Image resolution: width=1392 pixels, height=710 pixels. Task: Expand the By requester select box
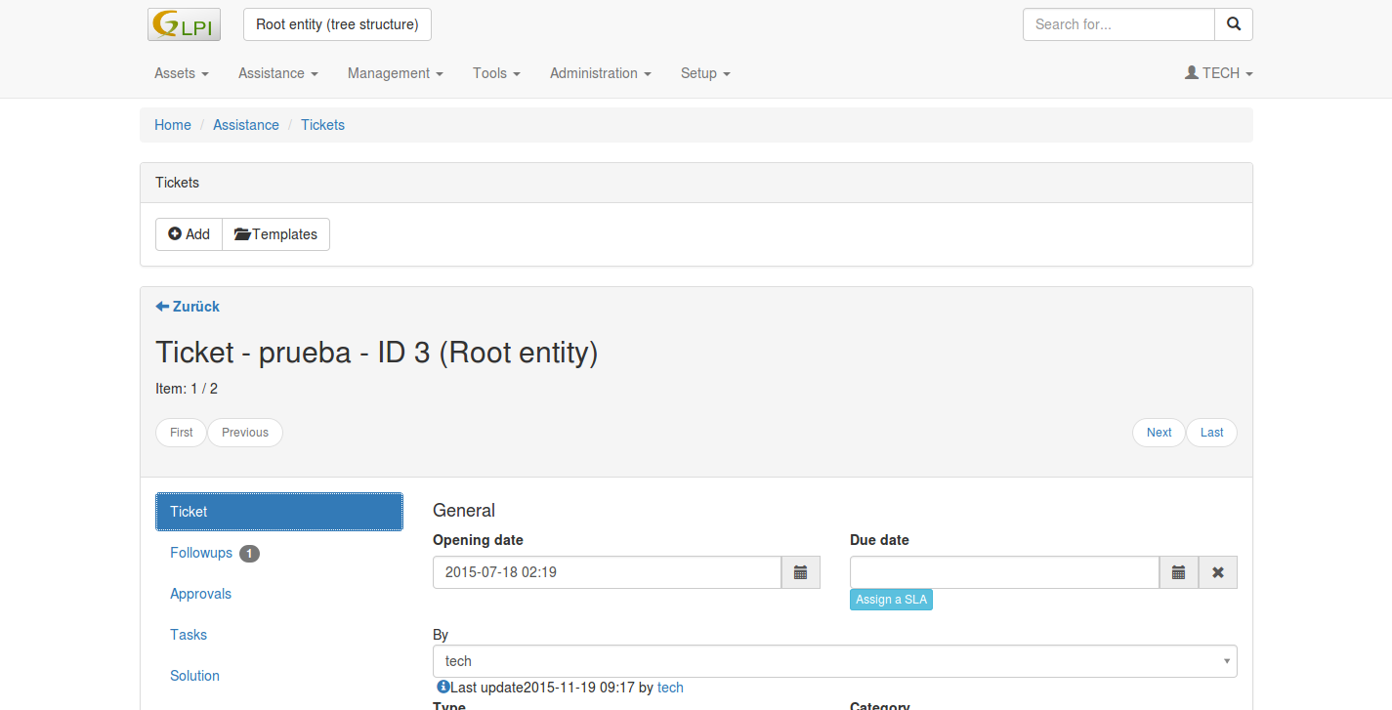(834, 661)
